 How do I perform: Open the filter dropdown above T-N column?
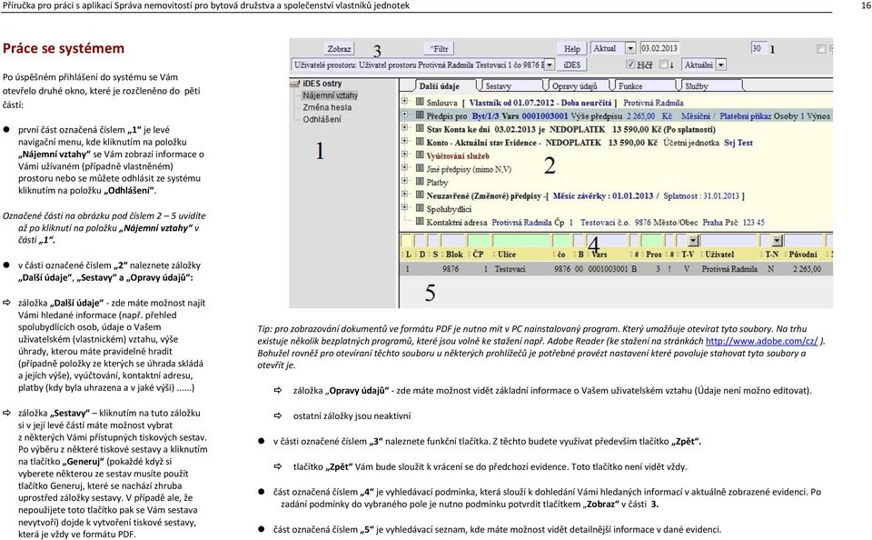click(778, 241)
